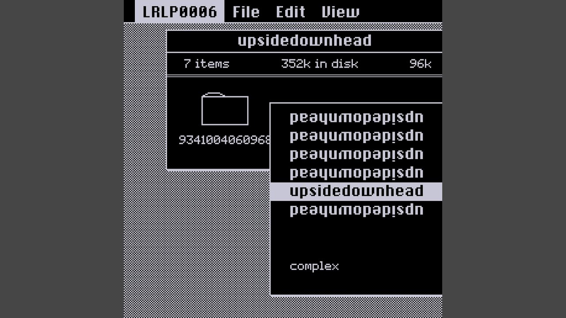Click the 352k in disk indicator

click(x=320, y=64)
